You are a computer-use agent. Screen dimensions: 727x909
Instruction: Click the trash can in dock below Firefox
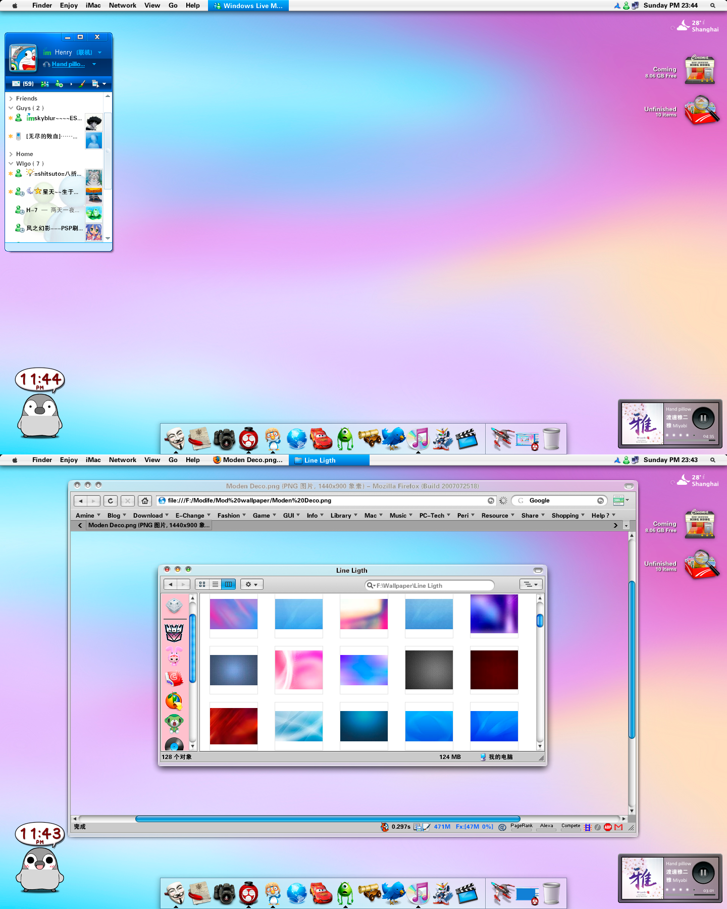click(x=552, y=893)
